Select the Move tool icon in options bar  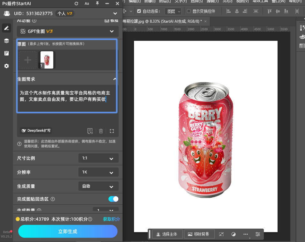point(125,11)
